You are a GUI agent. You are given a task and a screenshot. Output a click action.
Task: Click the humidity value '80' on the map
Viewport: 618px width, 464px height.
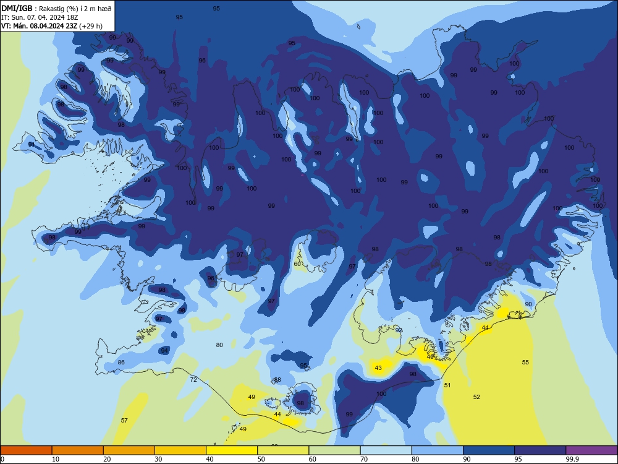click(219, 345)
